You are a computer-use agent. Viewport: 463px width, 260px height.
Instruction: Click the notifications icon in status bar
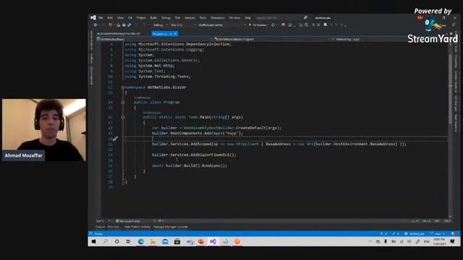[454, 234]
